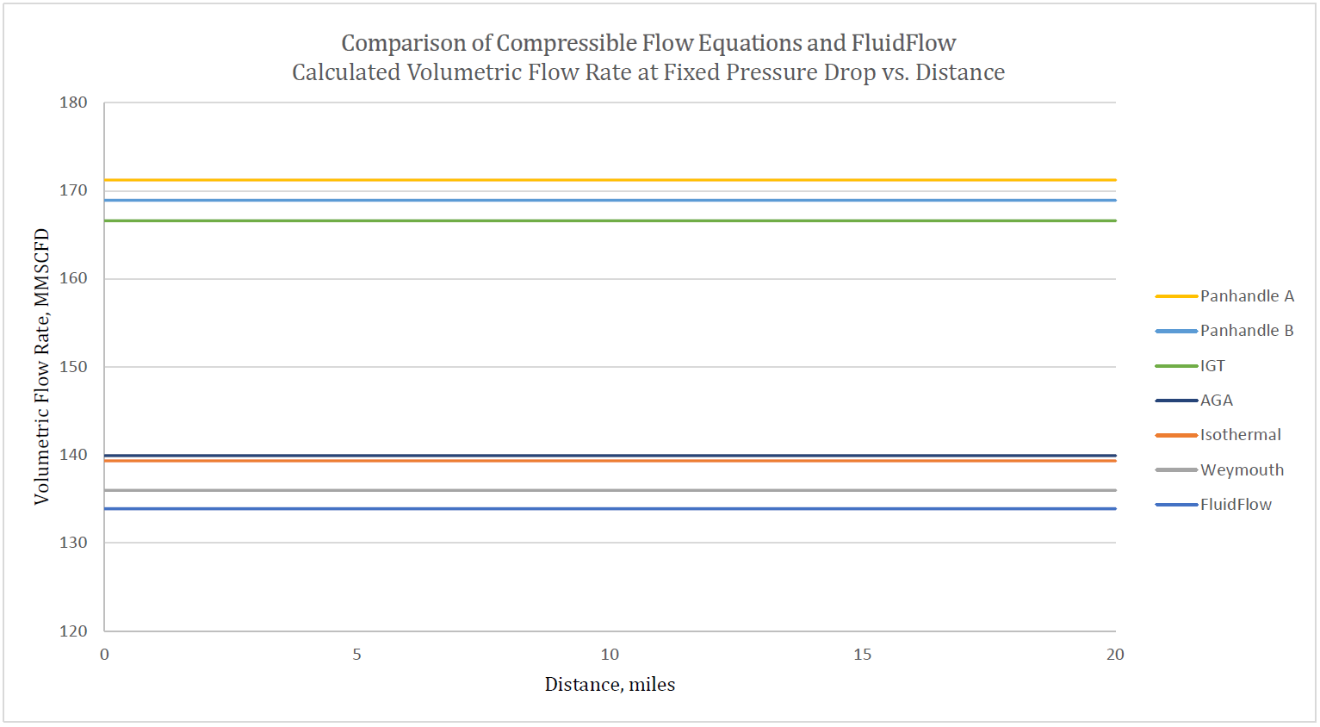Click the FluidFlow legend label
The width and height of the screenshot is (1320, 727).
tap(1236, 505)
